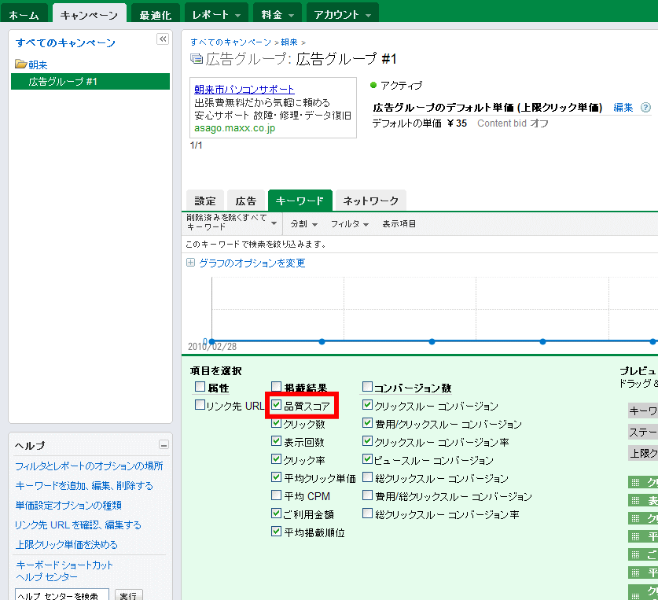
Task: Toggle the 品質スコア checkbox
Action: click(x=276, y=406)
